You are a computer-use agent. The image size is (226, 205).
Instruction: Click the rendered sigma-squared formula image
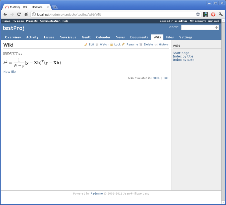32,63
